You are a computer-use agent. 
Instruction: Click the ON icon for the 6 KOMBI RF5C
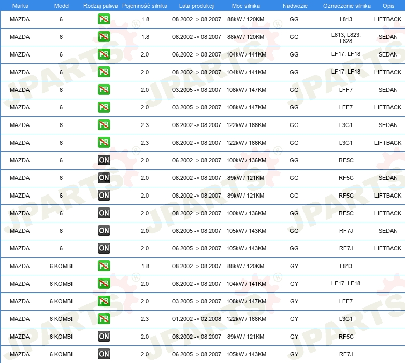(x=104, y=337)
